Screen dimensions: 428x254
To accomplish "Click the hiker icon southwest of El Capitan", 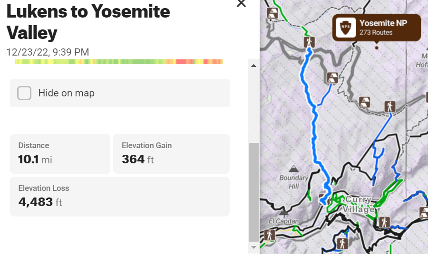I will 269,235.
